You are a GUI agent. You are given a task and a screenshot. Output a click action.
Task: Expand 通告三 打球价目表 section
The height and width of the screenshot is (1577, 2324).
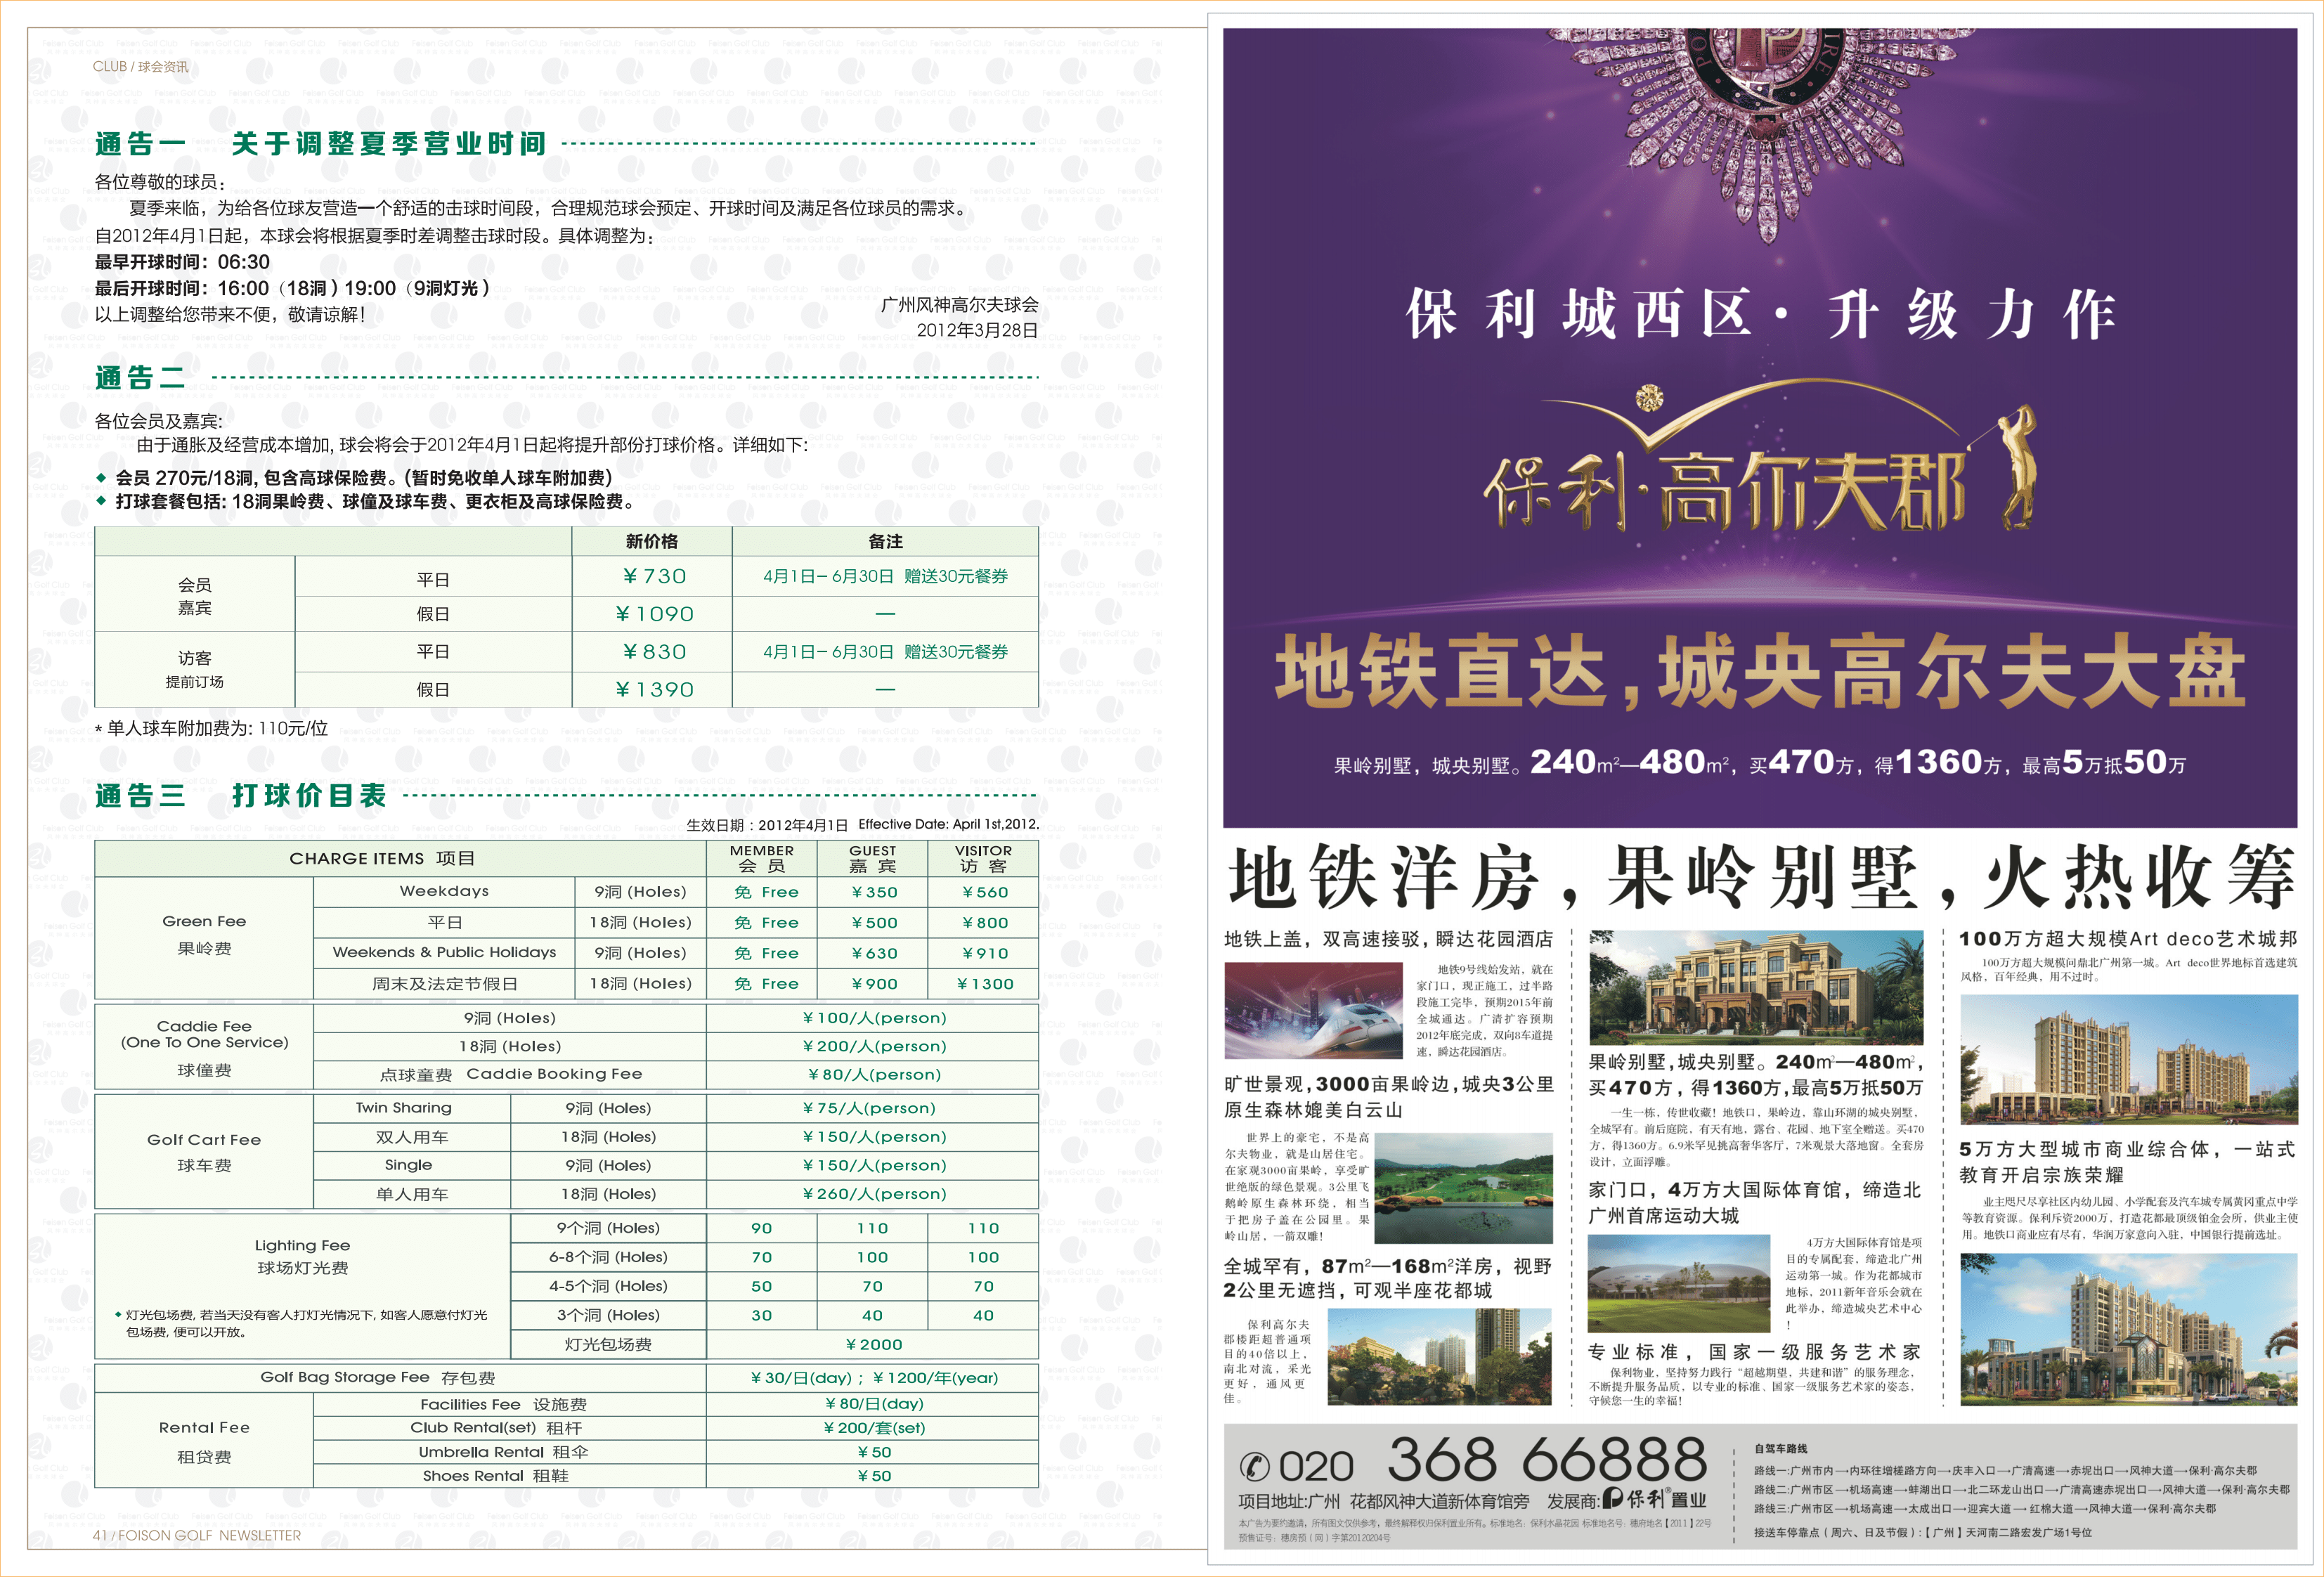click(240, 797)
